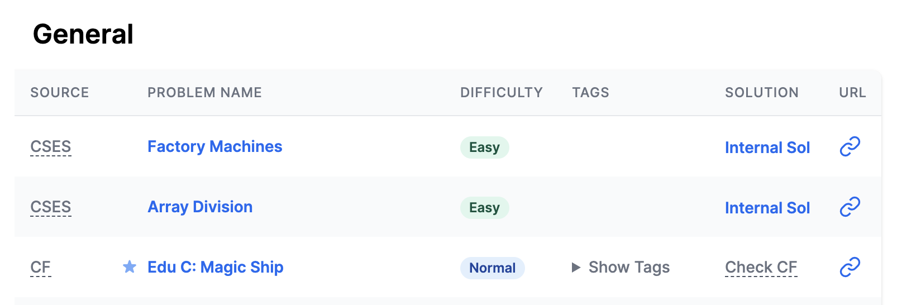Click Easy difficulty badge for Factory Machines

(x=484, y=147)
